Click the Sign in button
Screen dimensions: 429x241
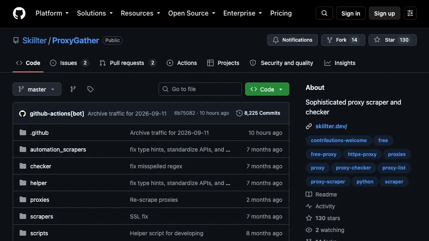(x=351, y=13)
